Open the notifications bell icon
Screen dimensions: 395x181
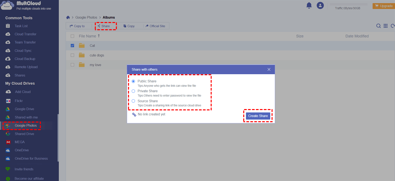tap(309, 5)
